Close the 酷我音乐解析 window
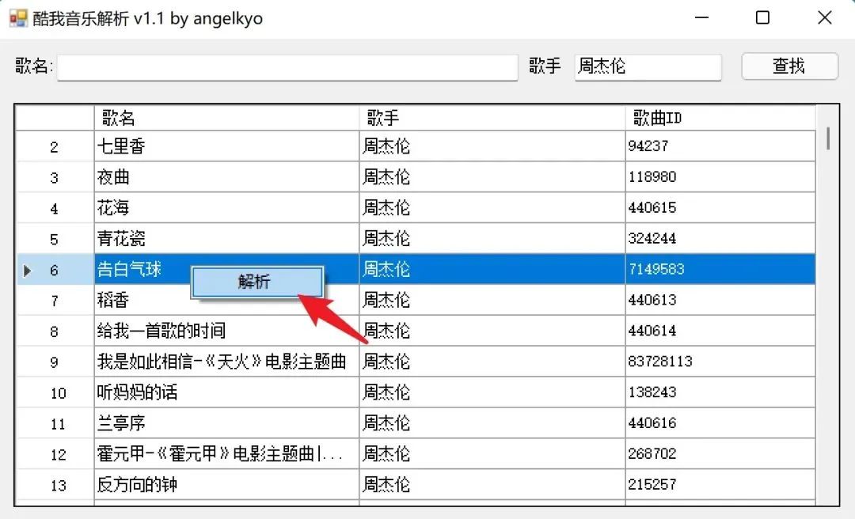Screen dimensions: 855x519 tap(824, 18)
